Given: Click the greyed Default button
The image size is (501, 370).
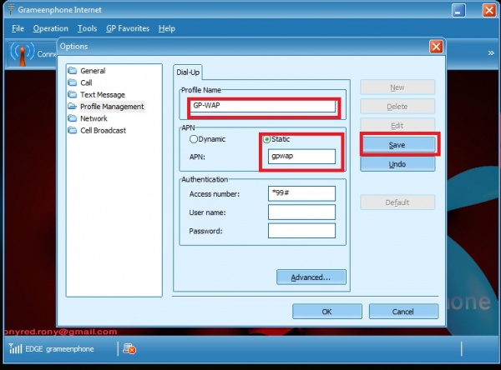Looking at the screenshot, I should (397, 202).
